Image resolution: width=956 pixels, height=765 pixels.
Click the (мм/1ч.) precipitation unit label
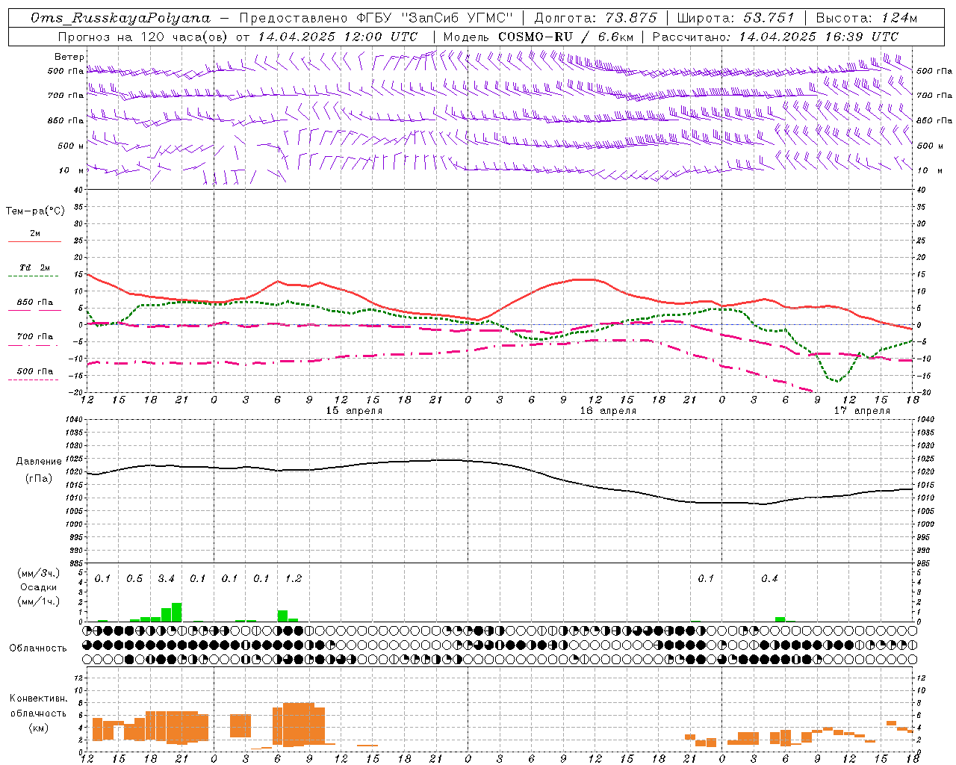(x=38, y=601)
